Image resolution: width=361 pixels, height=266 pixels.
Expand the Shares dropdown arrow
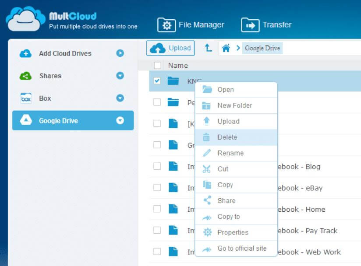120,76
